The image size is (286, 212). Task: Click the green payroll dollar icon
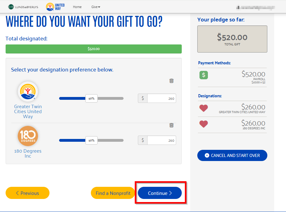pyautogui.click(x=204, y=75)
